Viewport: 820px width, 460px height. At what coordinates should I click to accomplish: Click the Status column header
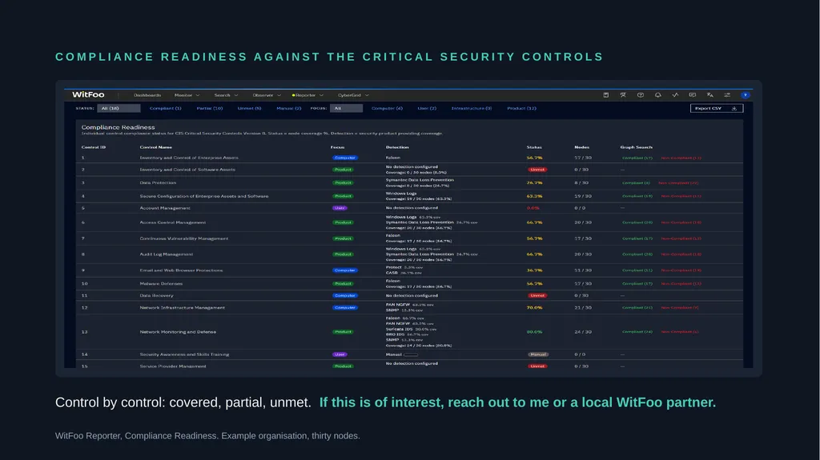(x=534, y=147)
